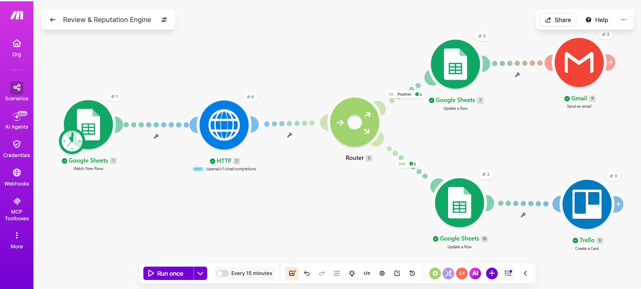Viewport: 641px width, 289px height.
Task: Undo the last change
Action: pos(307,273)
